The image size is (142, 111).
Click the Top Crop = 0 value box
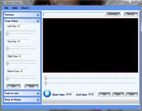(x=17, y=41)
